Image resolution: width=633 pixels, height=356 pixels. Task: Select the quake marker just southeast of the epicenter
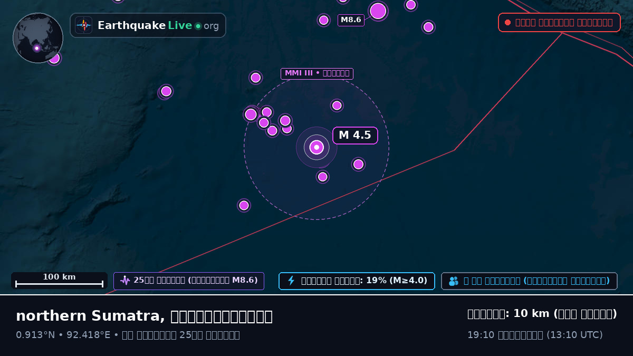point(358,164)
